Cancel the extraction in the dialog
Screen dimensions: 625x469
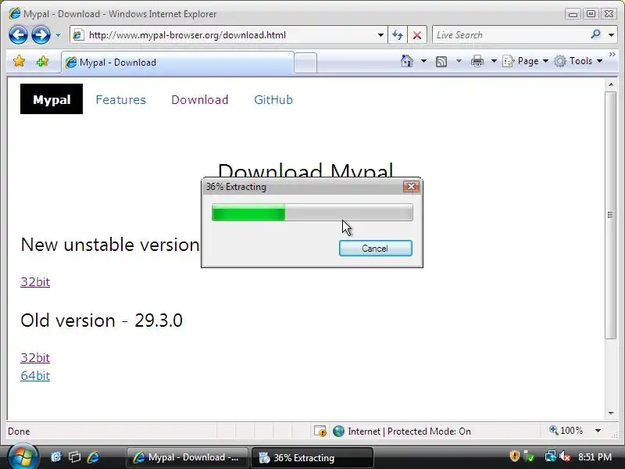pos(376,248)
